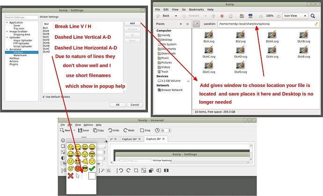This screenshot has width=323, height=196.
Task: Pick the angry red face sticker
Action: [x=78, y=168]
